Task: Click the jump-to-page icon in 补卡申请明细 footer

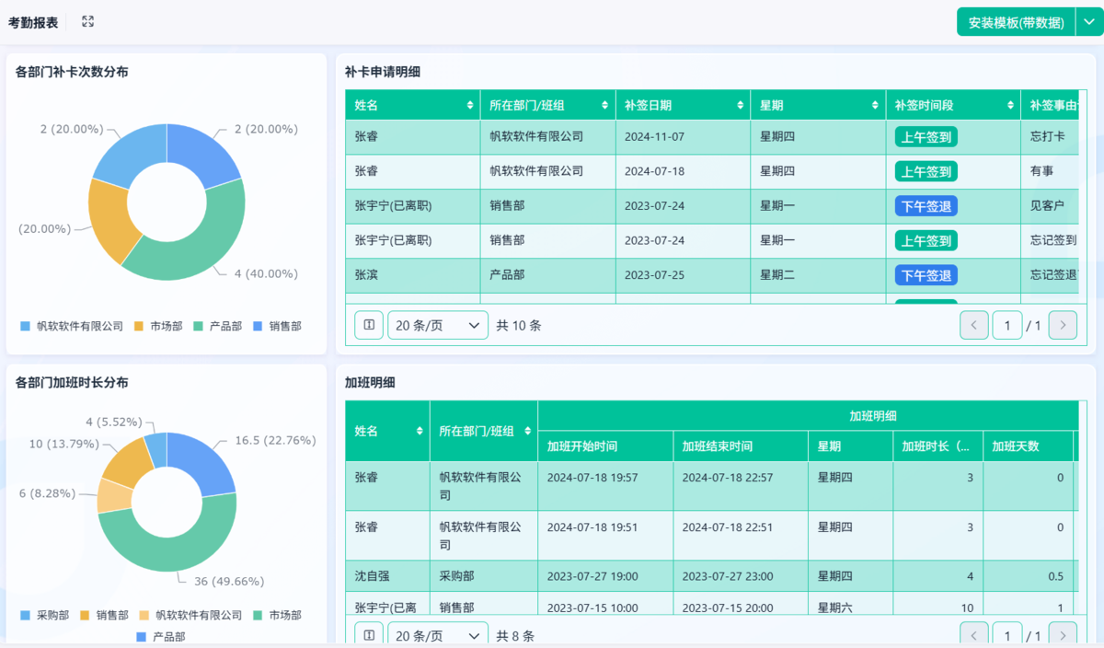Action: (369, 325)
